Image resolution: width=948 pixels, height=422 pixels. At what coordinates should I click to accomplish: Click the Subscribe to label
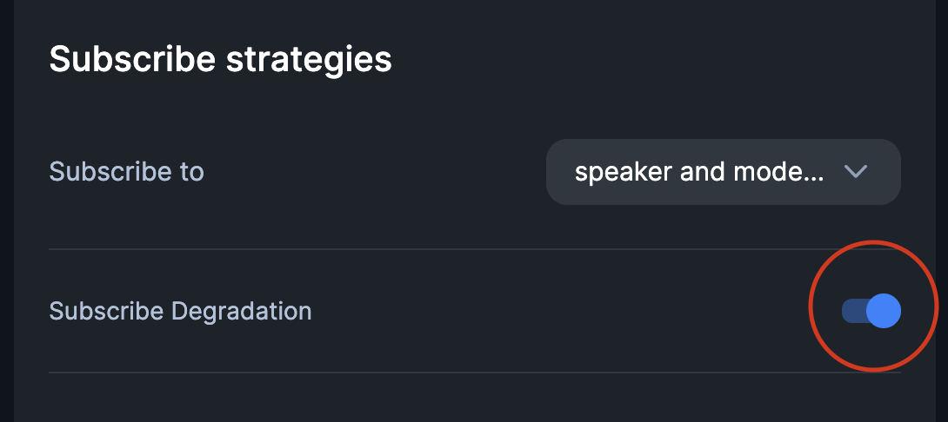[126, 172]
